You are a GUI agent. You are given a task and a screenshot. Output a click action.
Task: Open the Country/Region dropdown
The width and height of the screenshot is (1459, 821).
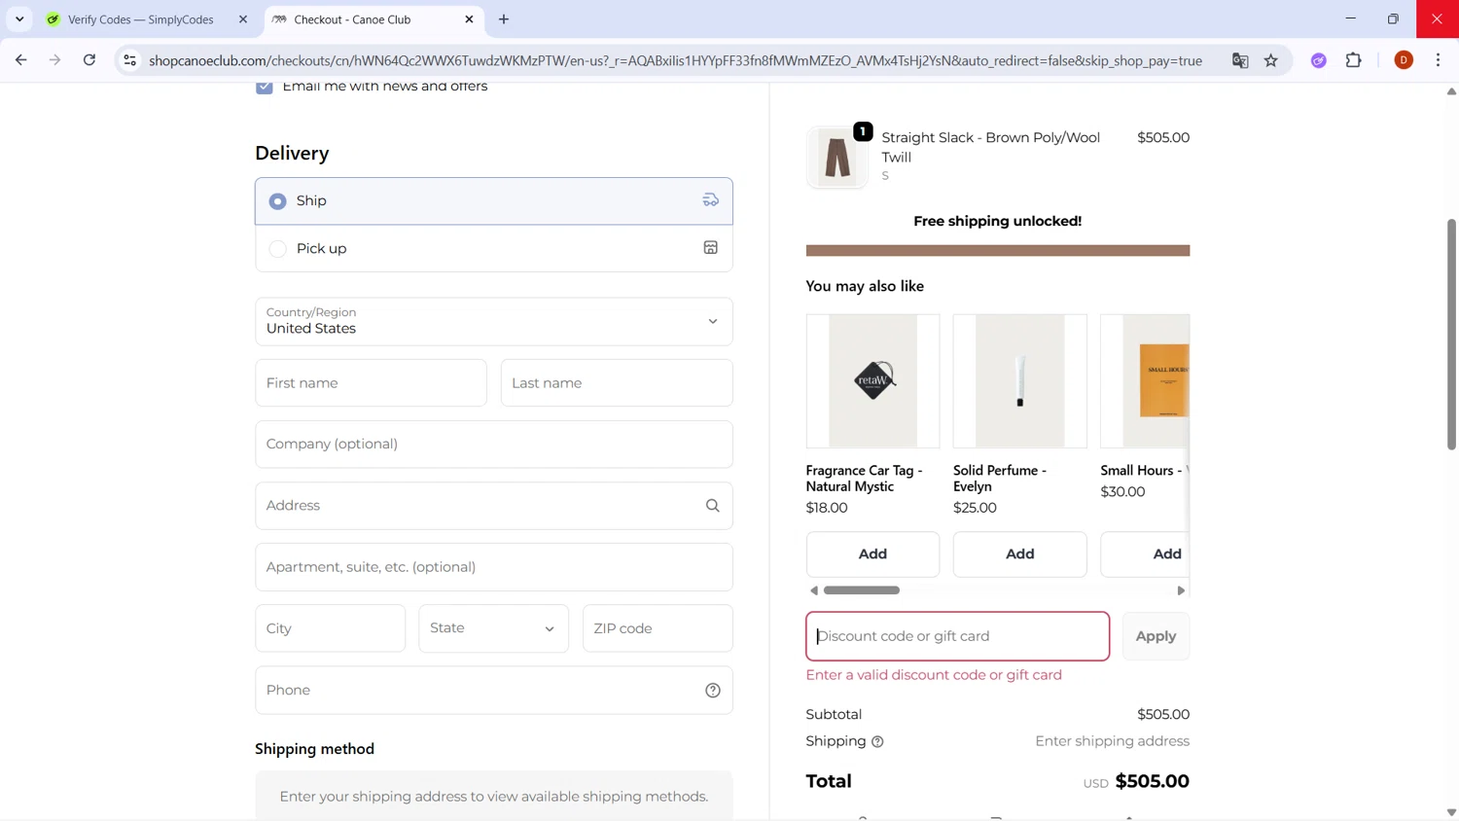[x=494, y=321]
